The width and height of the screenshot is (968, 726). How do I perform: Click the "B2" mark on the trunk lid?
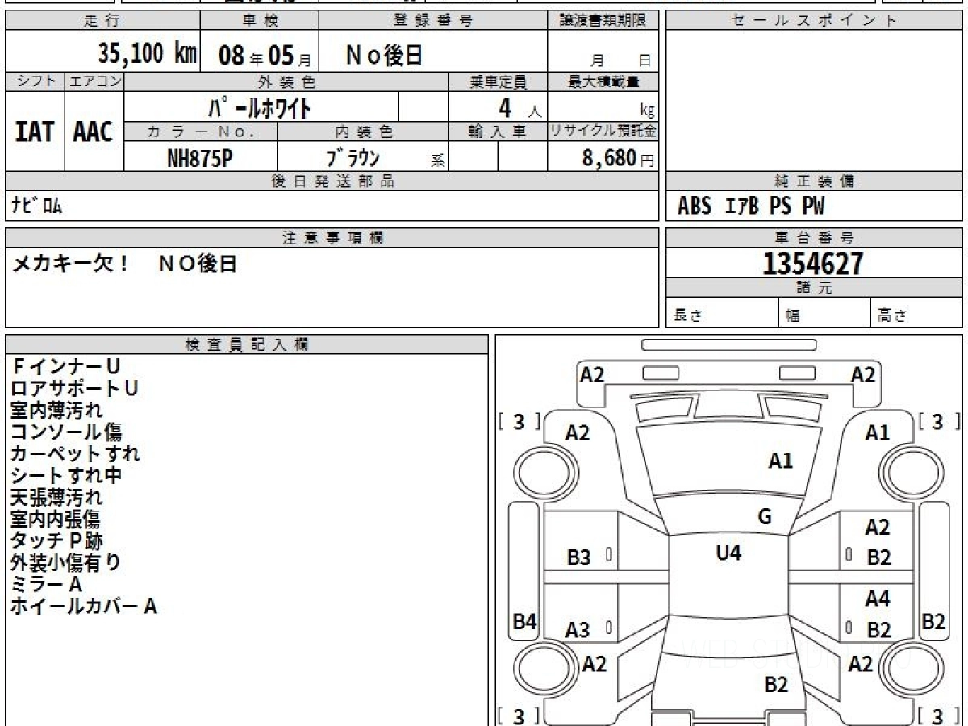775,685
